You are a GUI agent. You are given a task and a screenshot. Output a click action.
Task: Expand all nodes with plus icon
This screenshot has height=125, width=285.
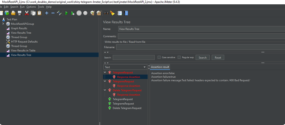tap(47, 13)
